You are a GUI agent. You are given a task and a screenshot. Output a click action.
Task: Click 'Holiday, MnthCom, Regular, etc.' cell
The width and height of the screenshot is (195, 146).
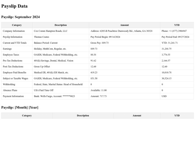click(x=61, y=49)
